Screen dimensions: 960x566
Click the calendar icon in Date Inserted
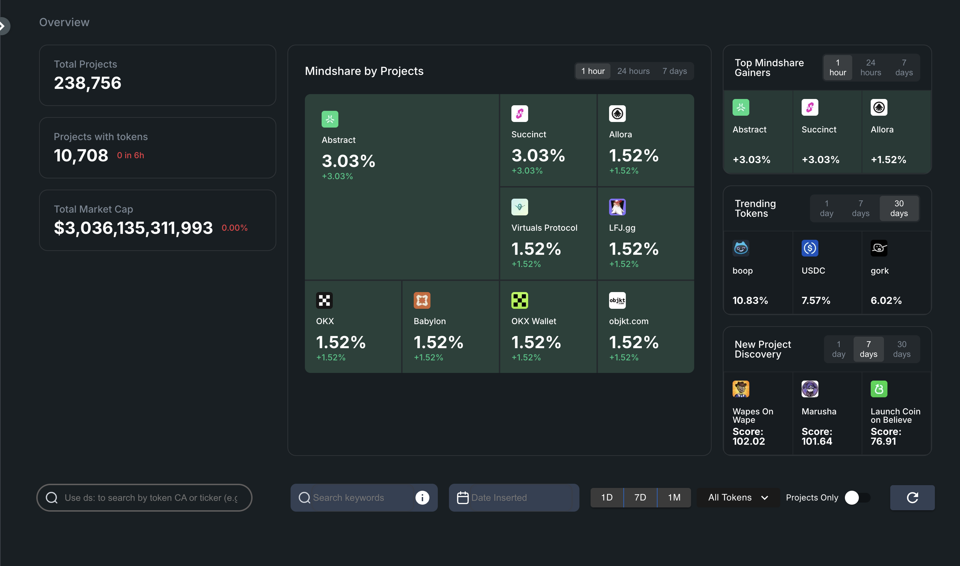point(463,497)
